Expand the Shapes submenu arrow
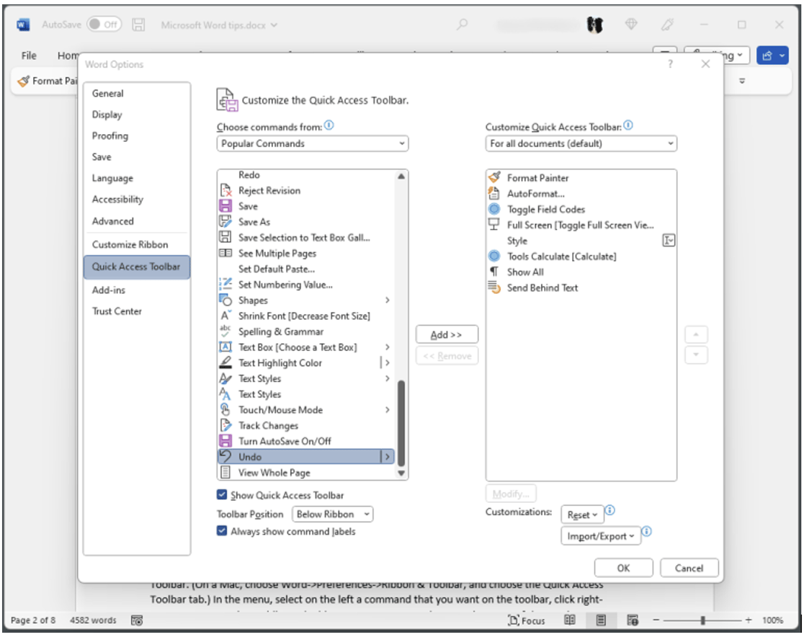 [x=388, y=300]
